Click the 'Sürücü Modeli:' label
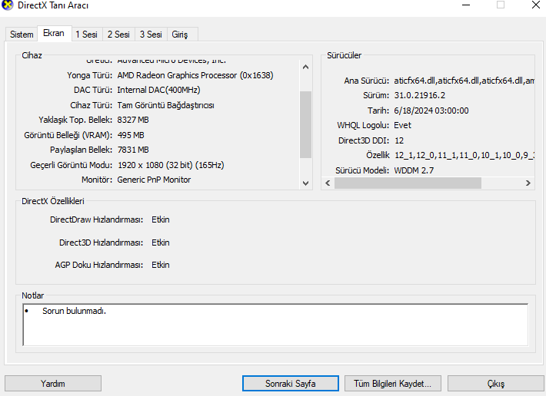 pyautogui.click(x=362, y=170)
